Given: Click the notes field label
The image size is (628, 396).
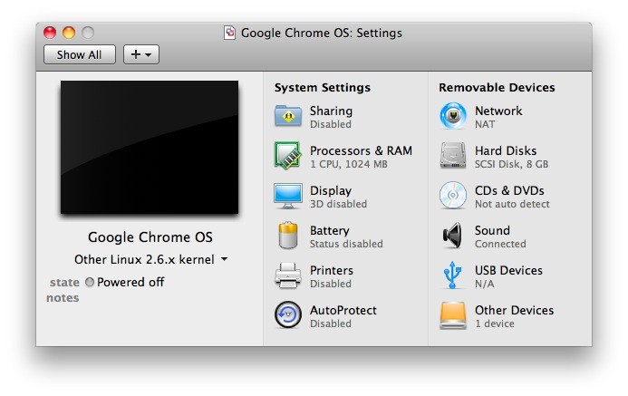Looking at the screenshot, I should (x=63, y=298).
